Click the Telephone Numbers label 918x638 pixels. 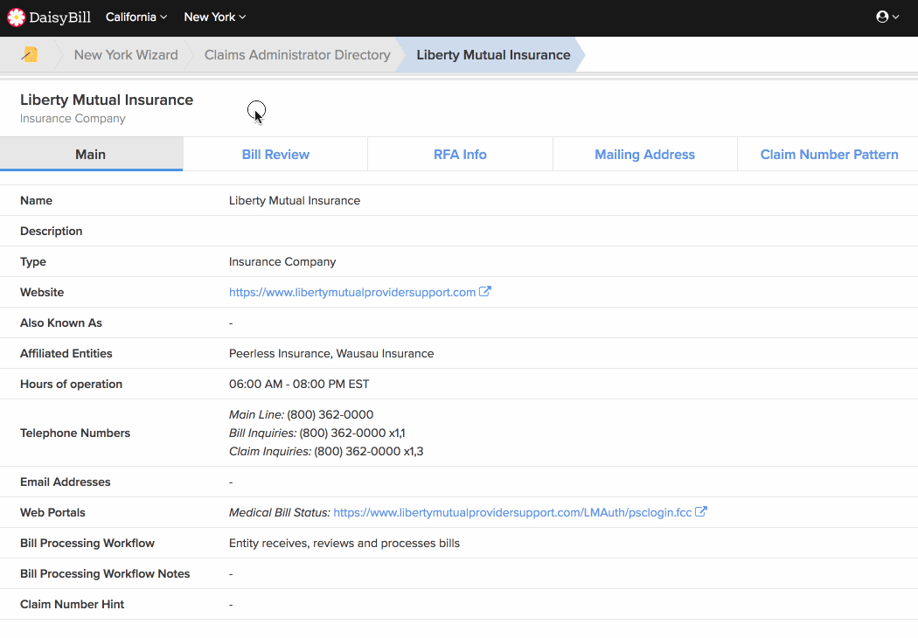[x=75, y=433]
